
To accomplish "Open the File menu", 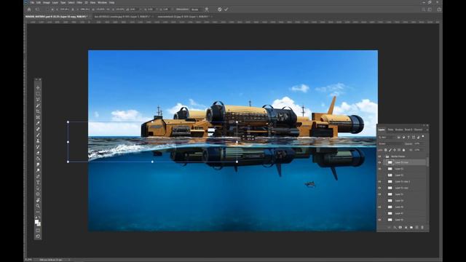I will [32, 2].
